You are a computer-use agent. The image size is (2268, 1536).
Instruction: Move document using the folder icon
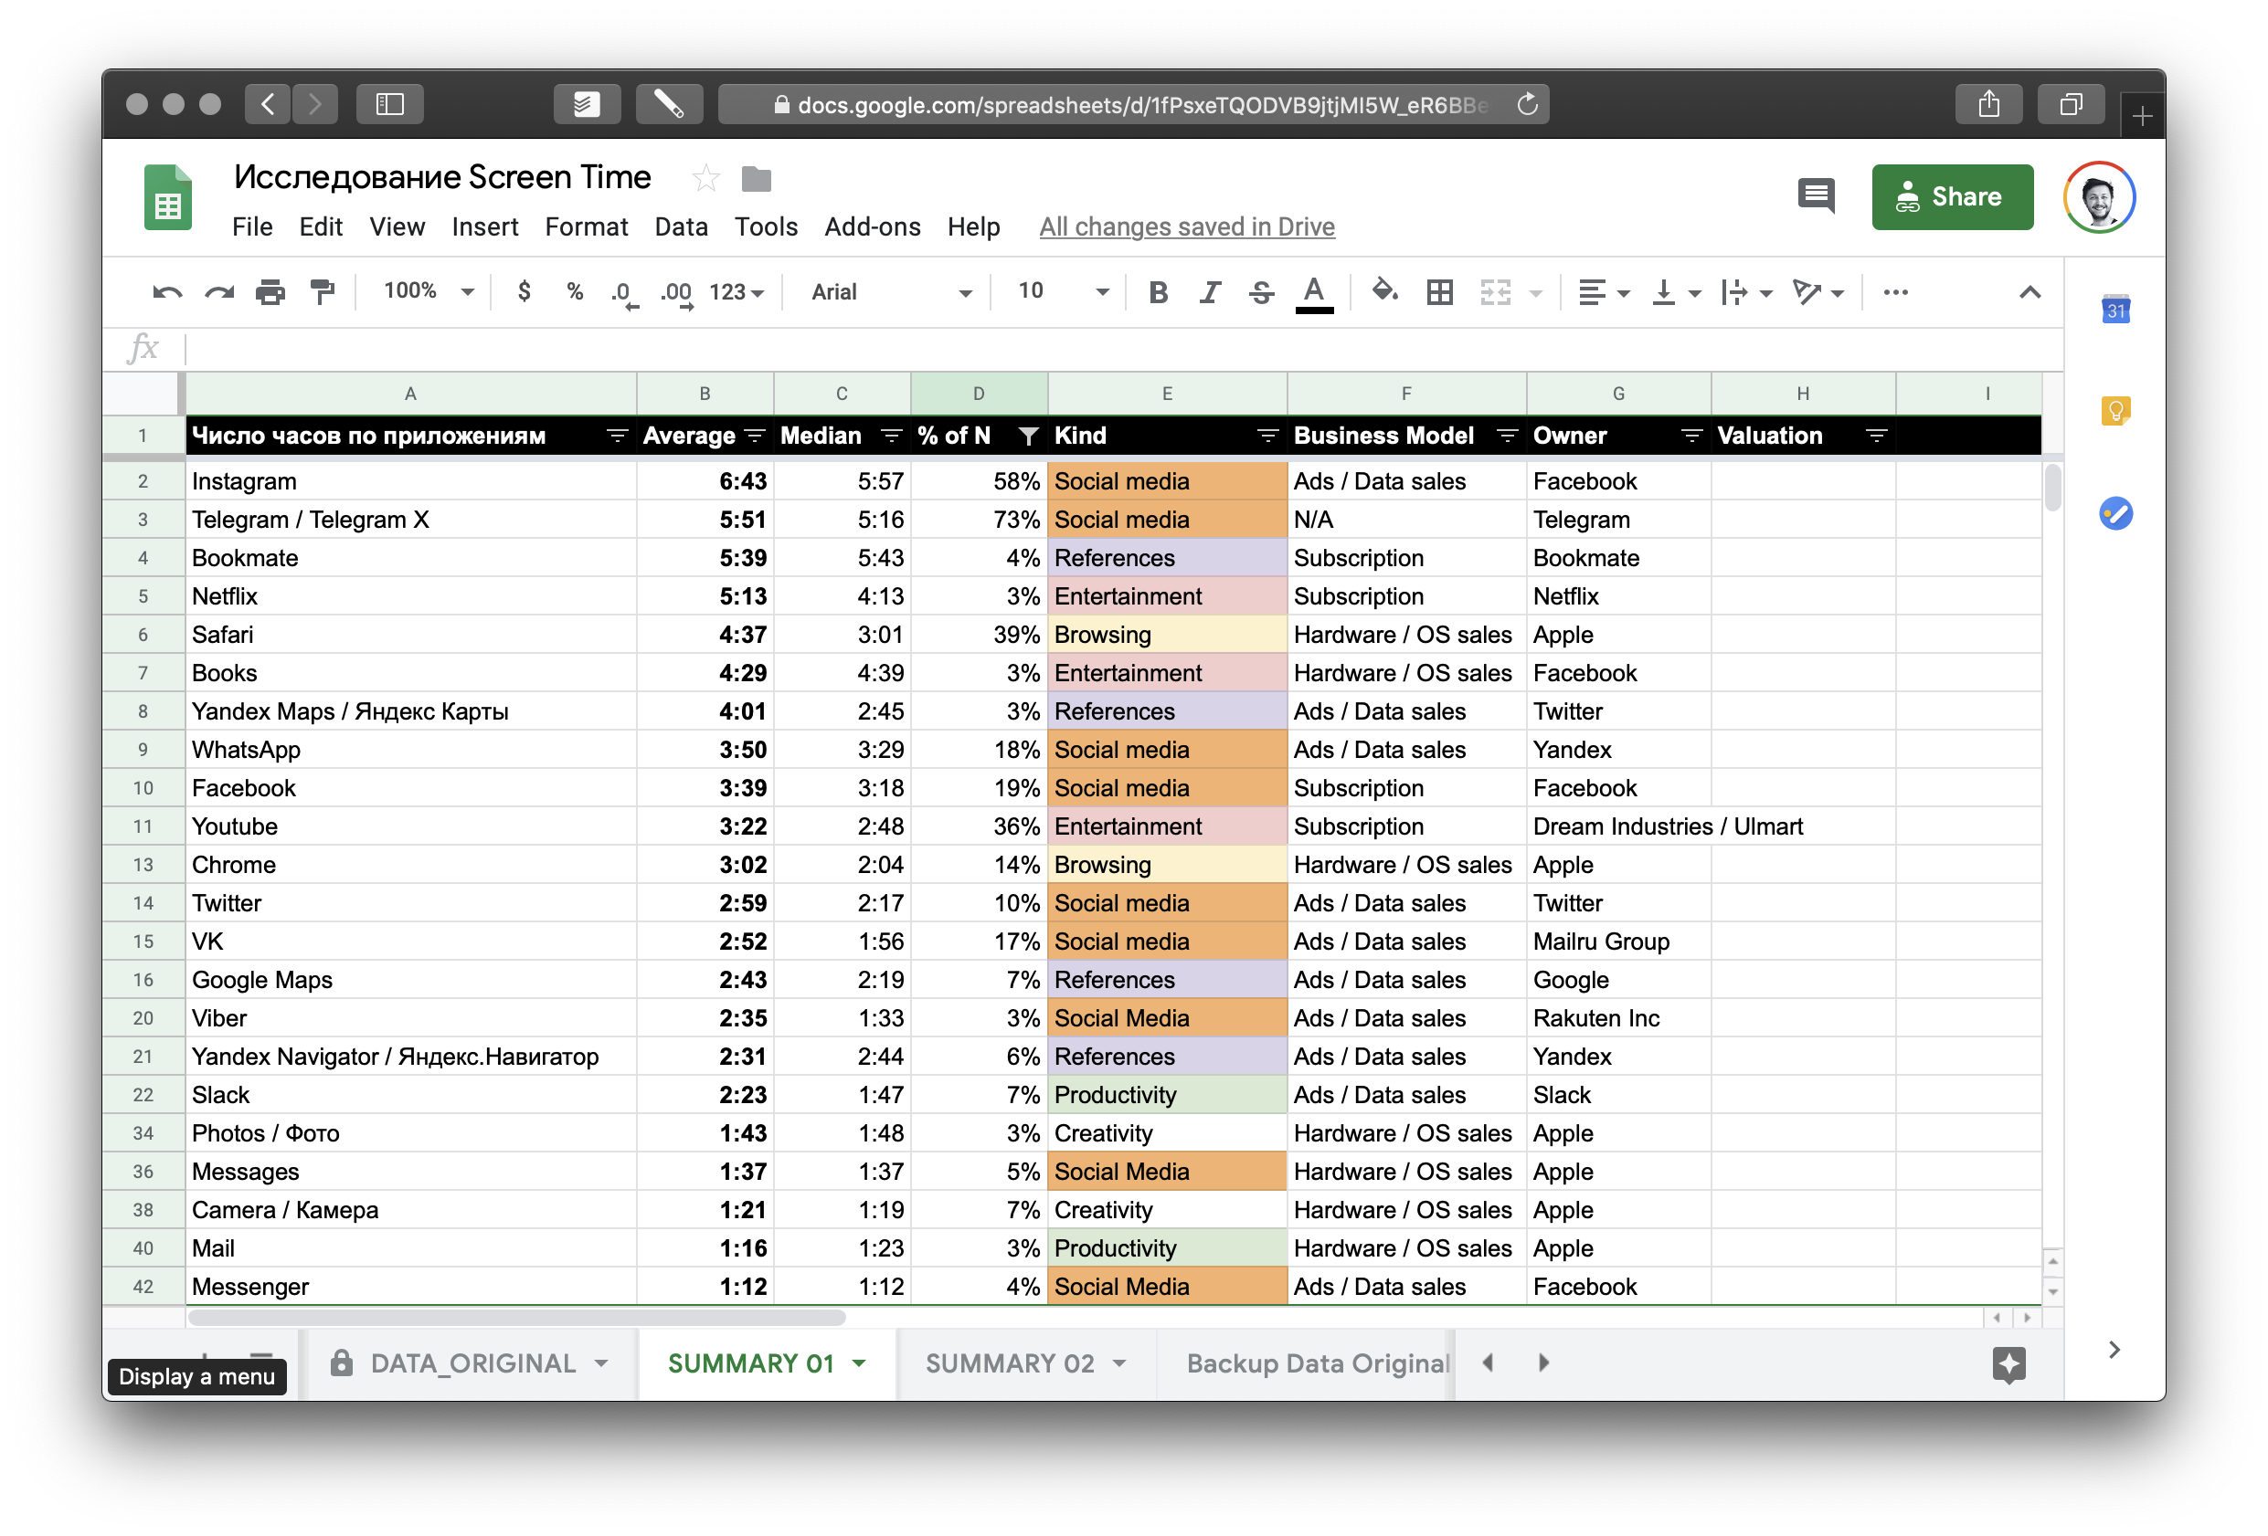756,178
